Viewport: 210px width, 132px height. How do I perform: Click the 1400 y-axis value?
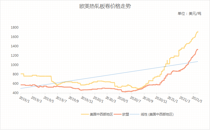pyautogui.click(x=15, y=46)
